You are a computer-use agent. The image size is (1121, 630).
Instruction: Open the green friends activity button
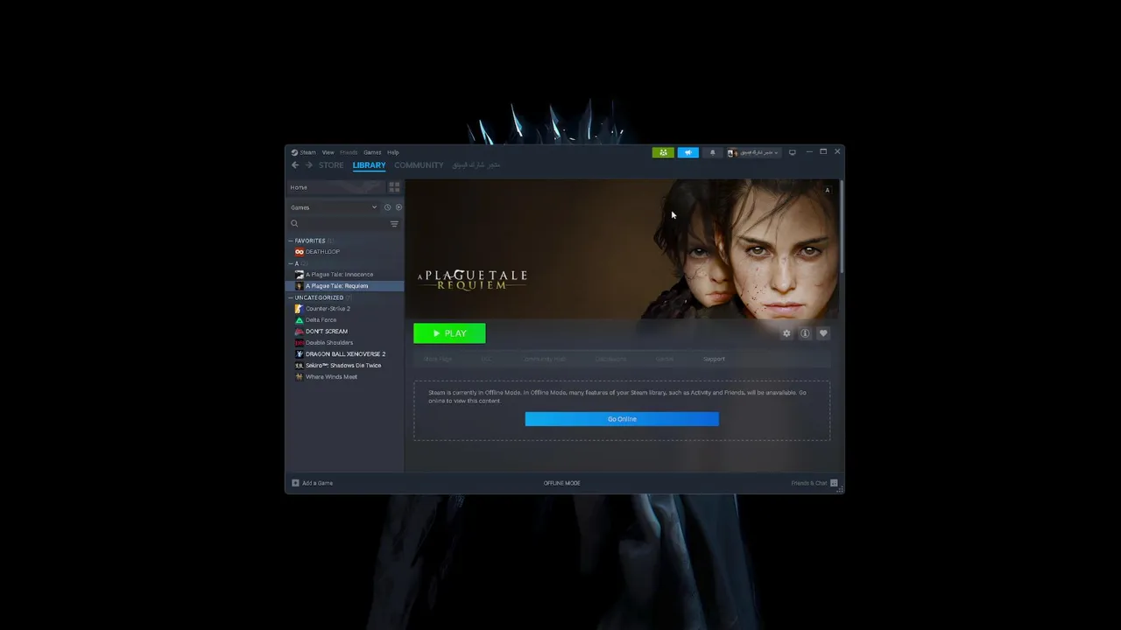663,152
